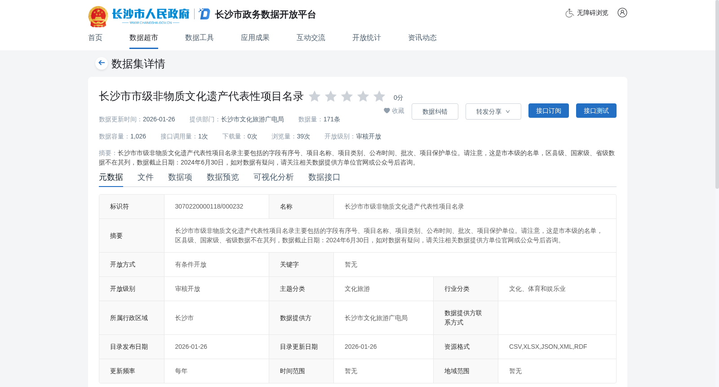Viewport: 719px width, 387px height.
Task: Open the 互动交流 navigation item
Action: (311, 38)
